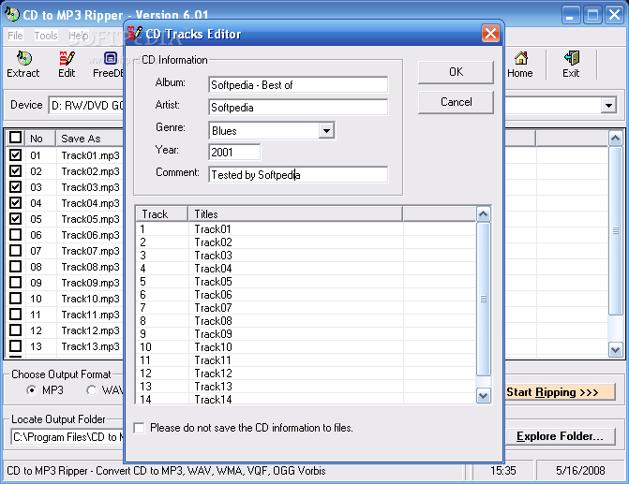Select Track09.mp3 in main list
Viewport: 629px width, 484px height.
click(90, 283)
